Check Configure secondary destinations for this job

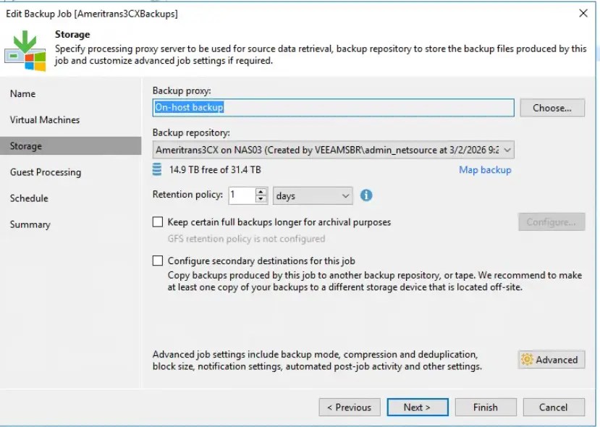158,261
